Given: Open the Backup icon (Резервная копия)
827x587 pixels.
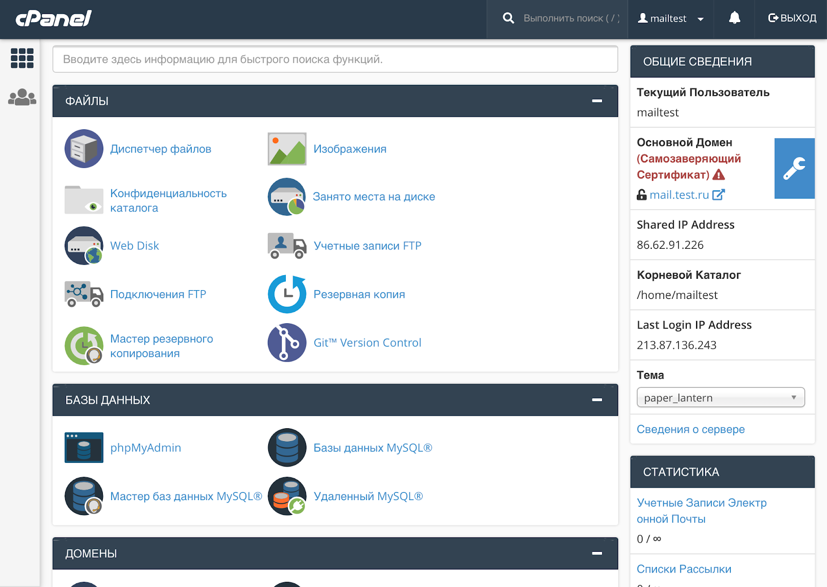Looking at the screenshot, I should tap(287, 294).
